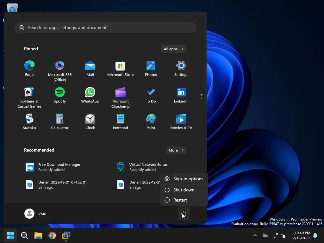Open VM6 user account menu
The image size is (324, 243).
coord(35,214)
